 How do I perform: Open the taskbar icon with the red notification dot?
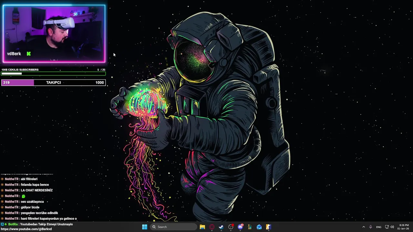tap(231, 227)
